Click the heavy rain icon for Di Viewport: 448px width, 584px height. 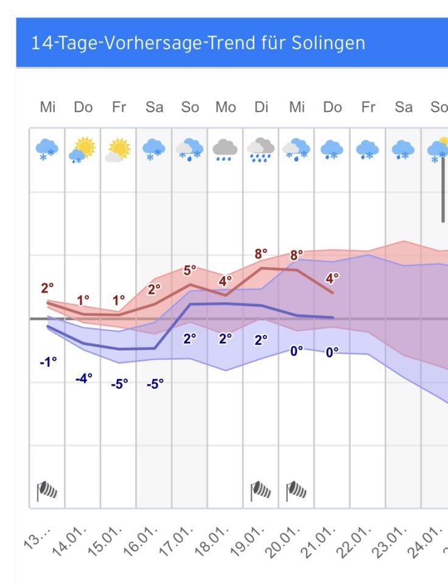click(261, 149)
